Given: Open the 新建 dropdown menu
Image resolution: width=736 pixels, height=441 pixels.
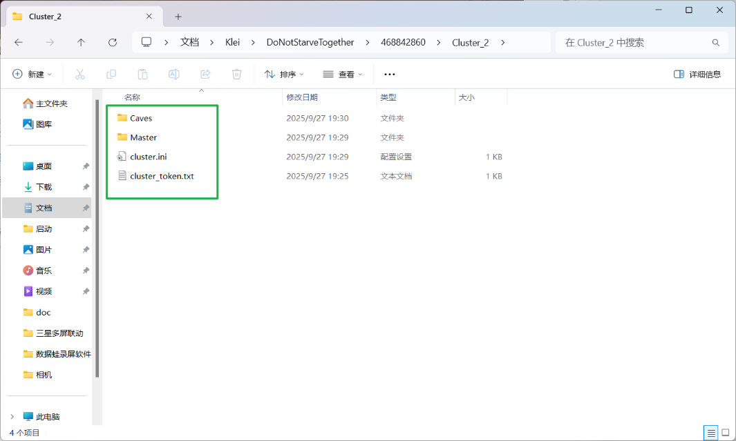Looking at the screenshot, I should (32, 74).
